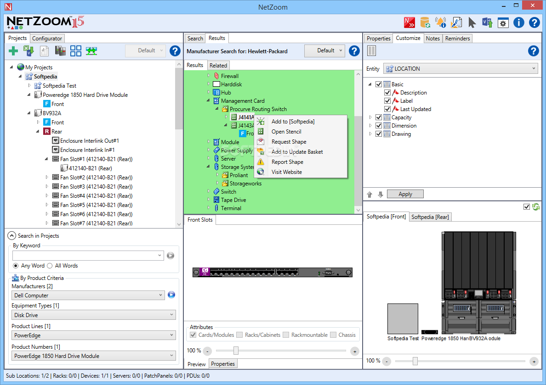Image resolution: width=546 pixels, height=385 pixels.
Task: Run the keyword search play button
Action: pos(170,256)
